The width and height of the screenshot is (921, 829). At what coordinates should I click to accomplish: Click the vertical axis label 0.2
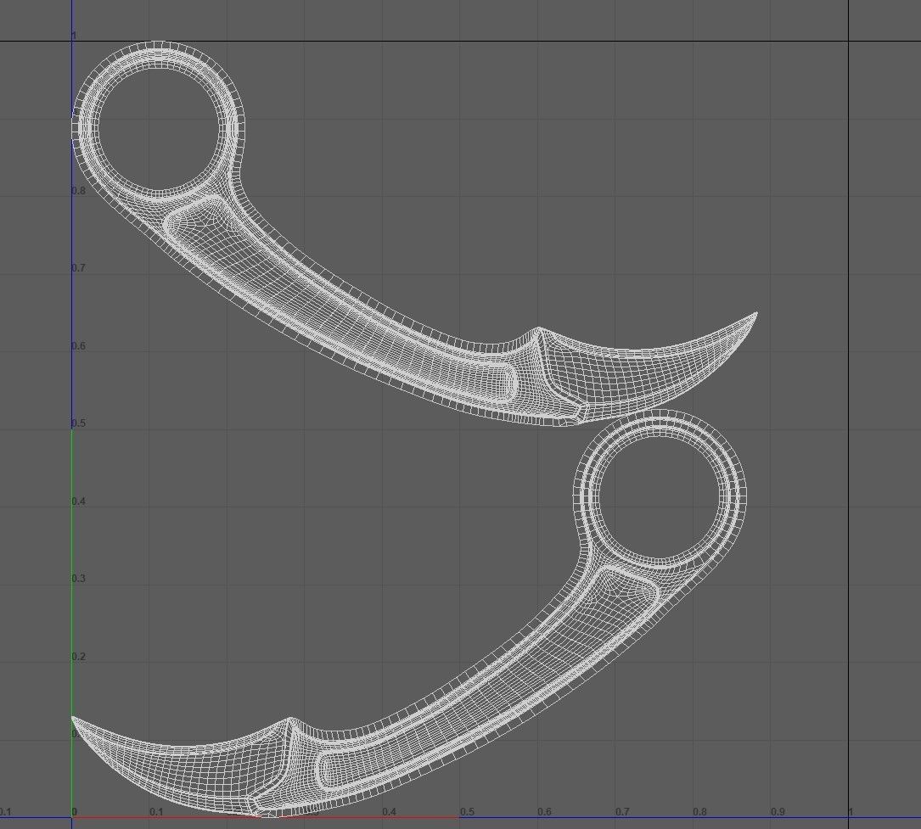pos(79,657)
